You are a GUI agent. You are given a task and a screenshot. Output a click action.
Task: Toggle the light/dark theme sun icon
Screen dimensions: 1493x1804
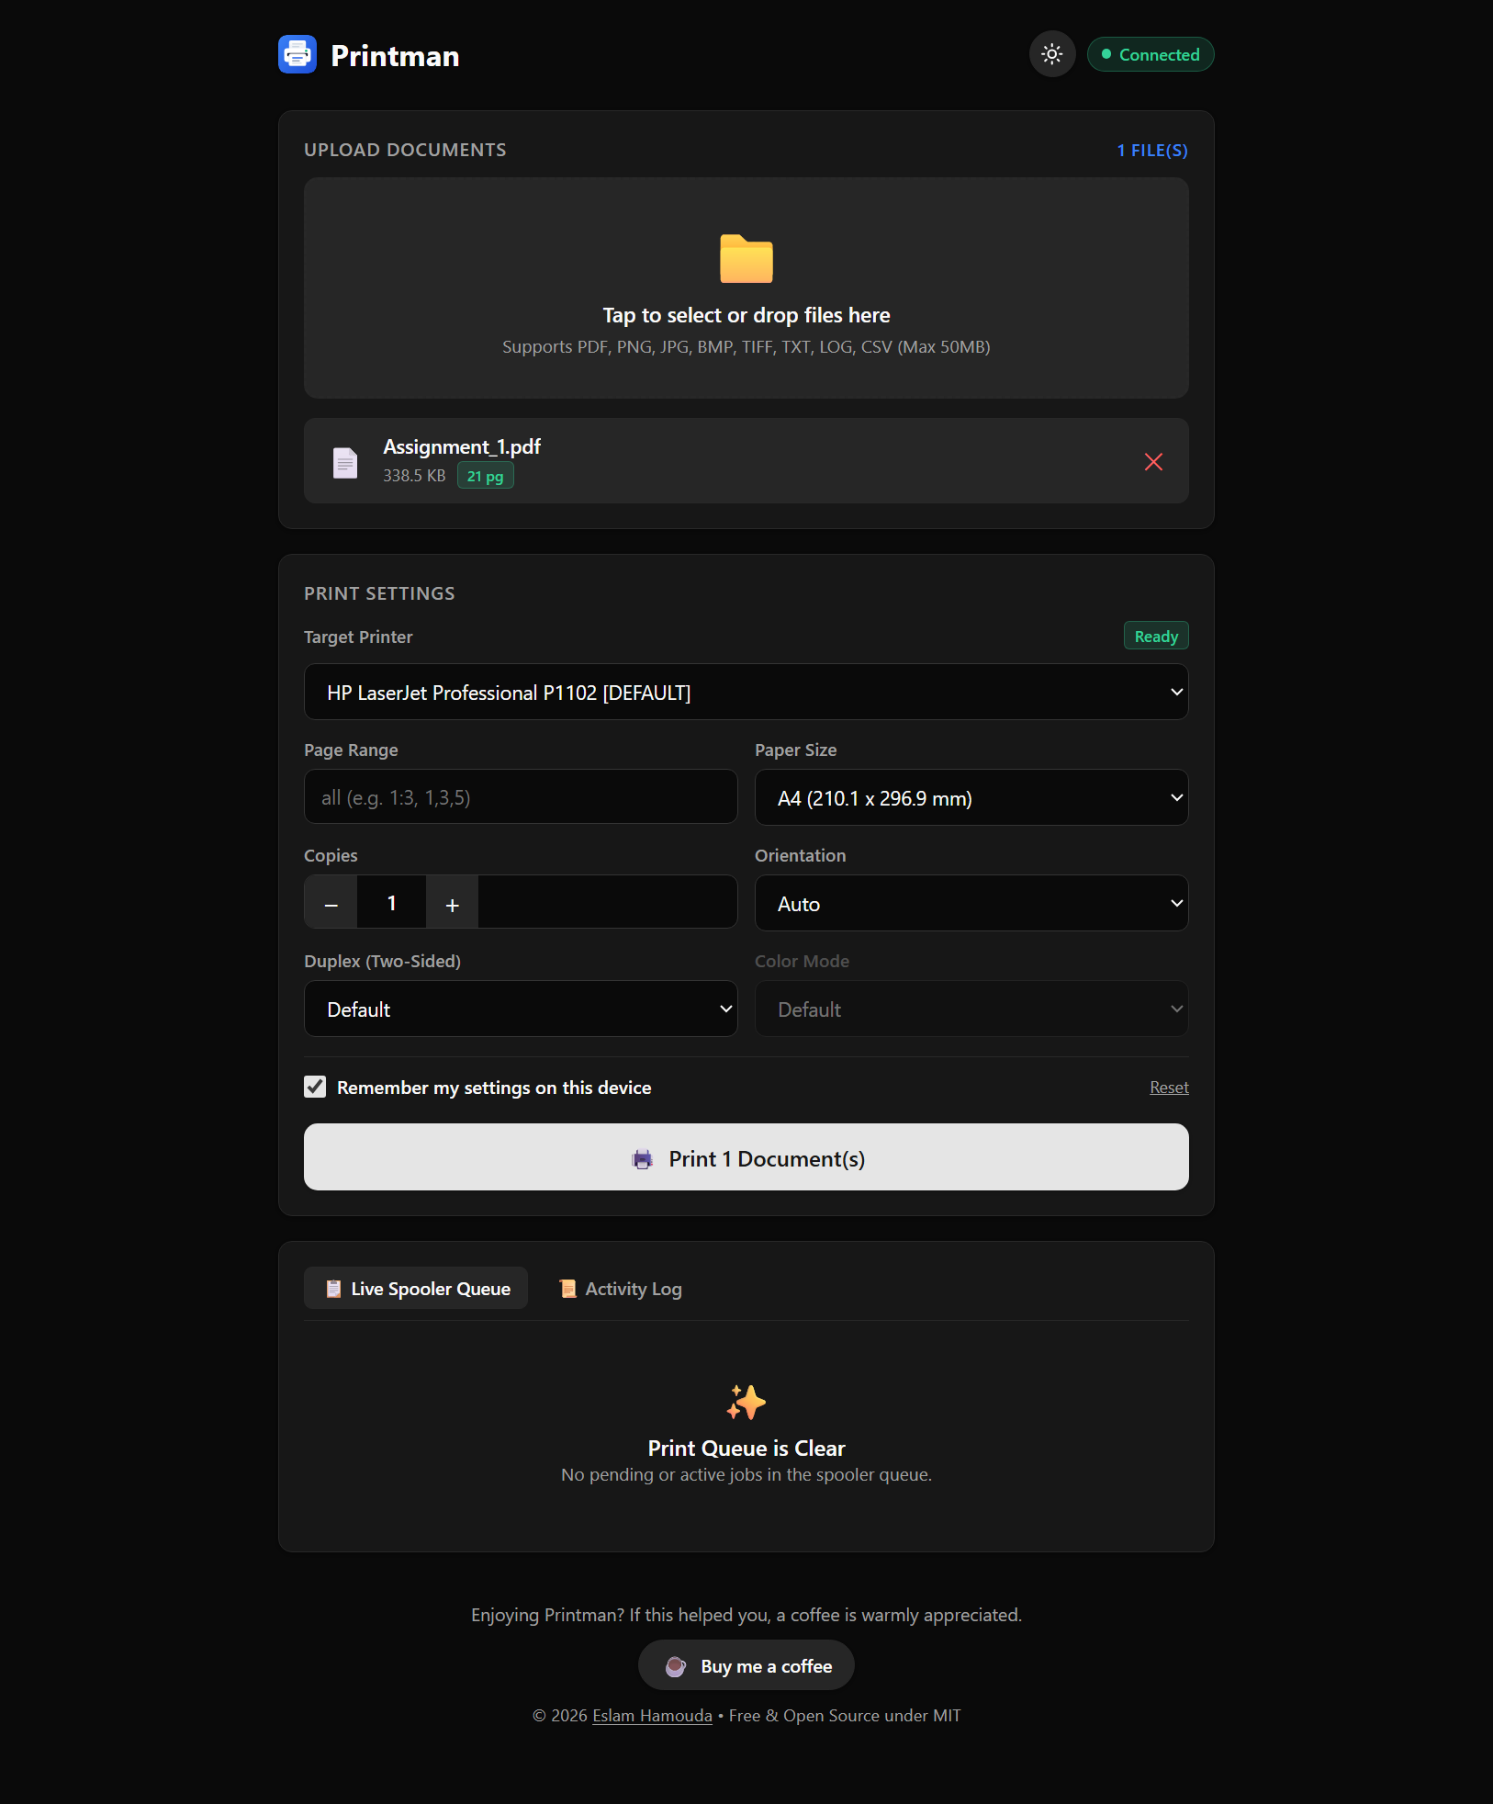1052,54
